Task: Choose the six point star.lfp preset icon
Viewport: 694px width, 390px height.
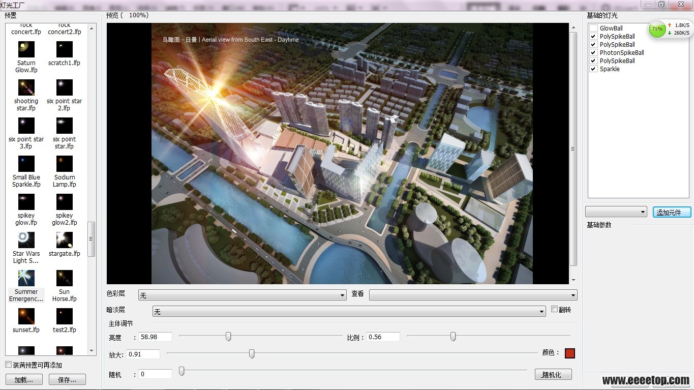Action: 64,126
